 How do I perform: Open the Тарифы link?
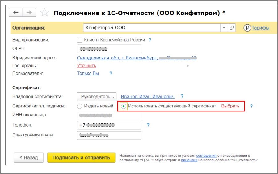(x=260, y=28)
